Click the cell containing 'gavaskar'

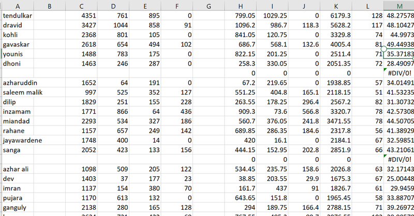(x=18, y=44)
